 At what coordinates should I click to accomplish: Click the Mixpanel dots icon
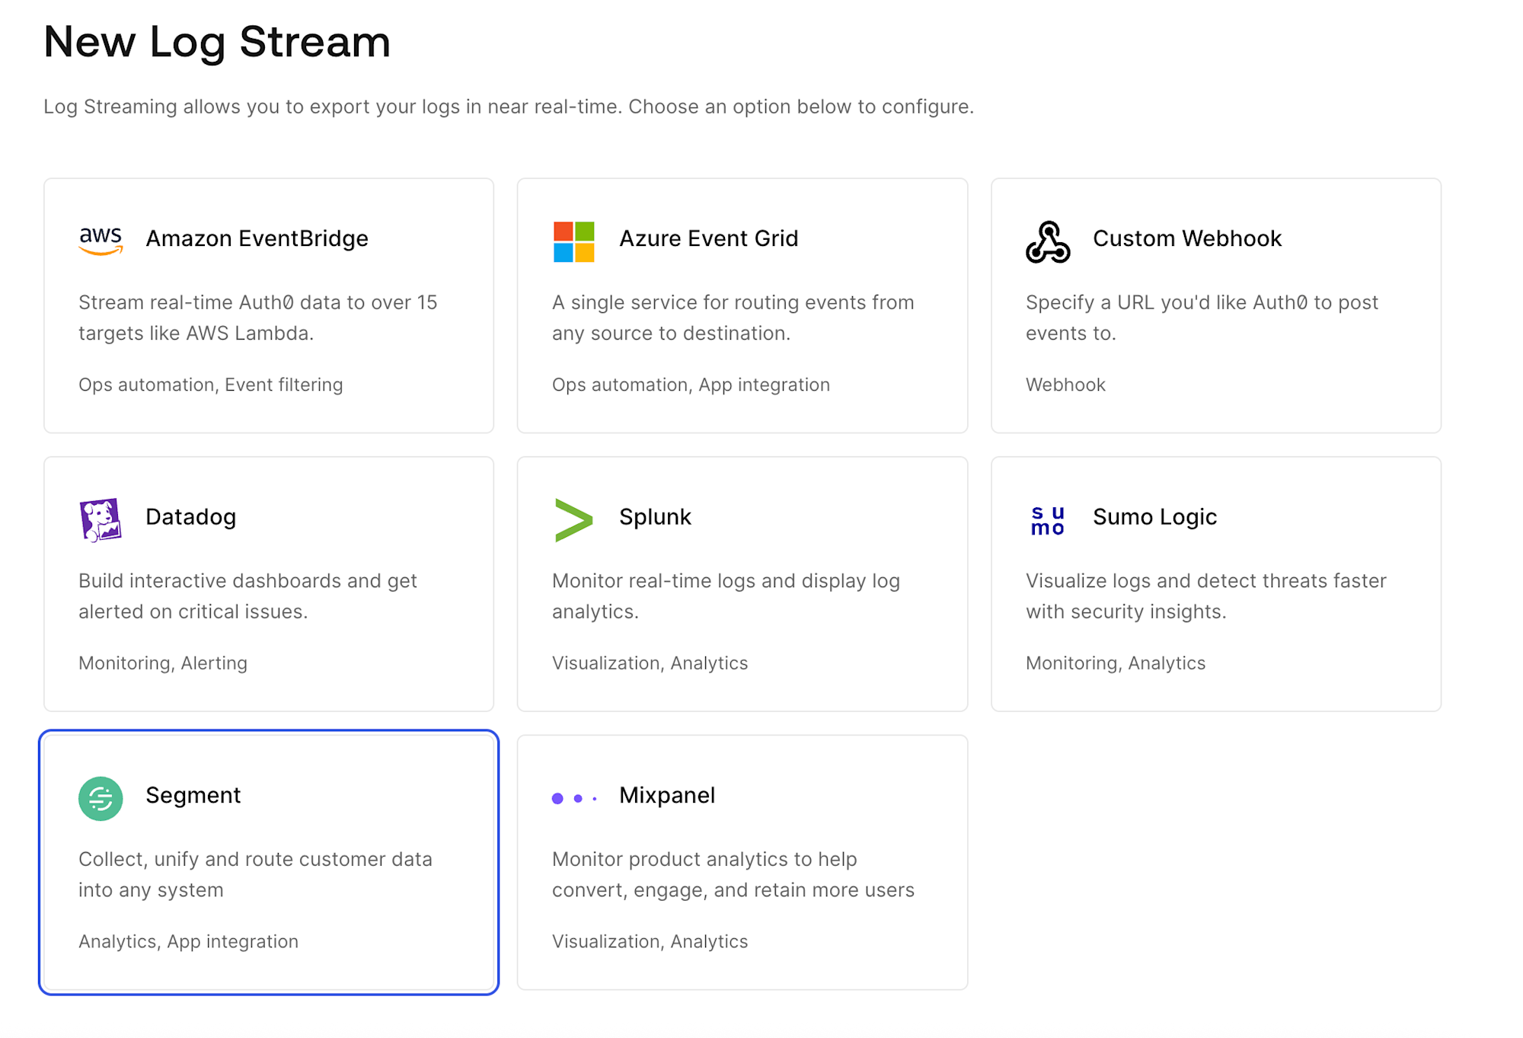pos(574,798)
